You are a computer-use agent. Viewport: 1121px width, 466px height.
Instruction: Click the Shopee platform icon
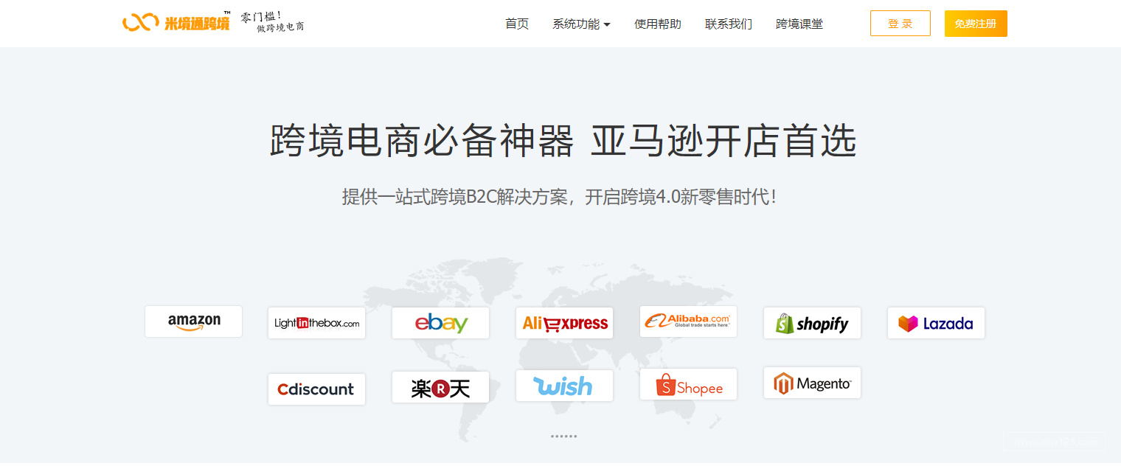pyautogui.click(x=688, y=383)
